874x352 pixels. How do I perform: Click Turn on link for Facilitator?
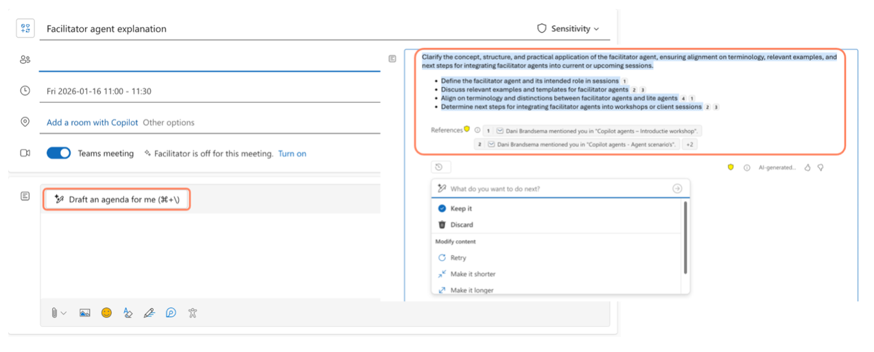tap(292, 153)
